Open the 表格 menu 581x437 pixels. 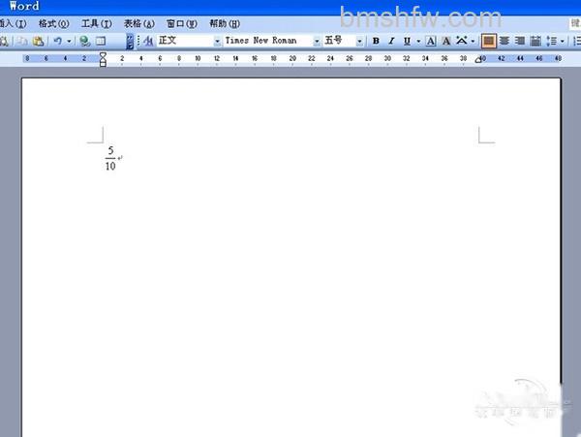(138, 23)
